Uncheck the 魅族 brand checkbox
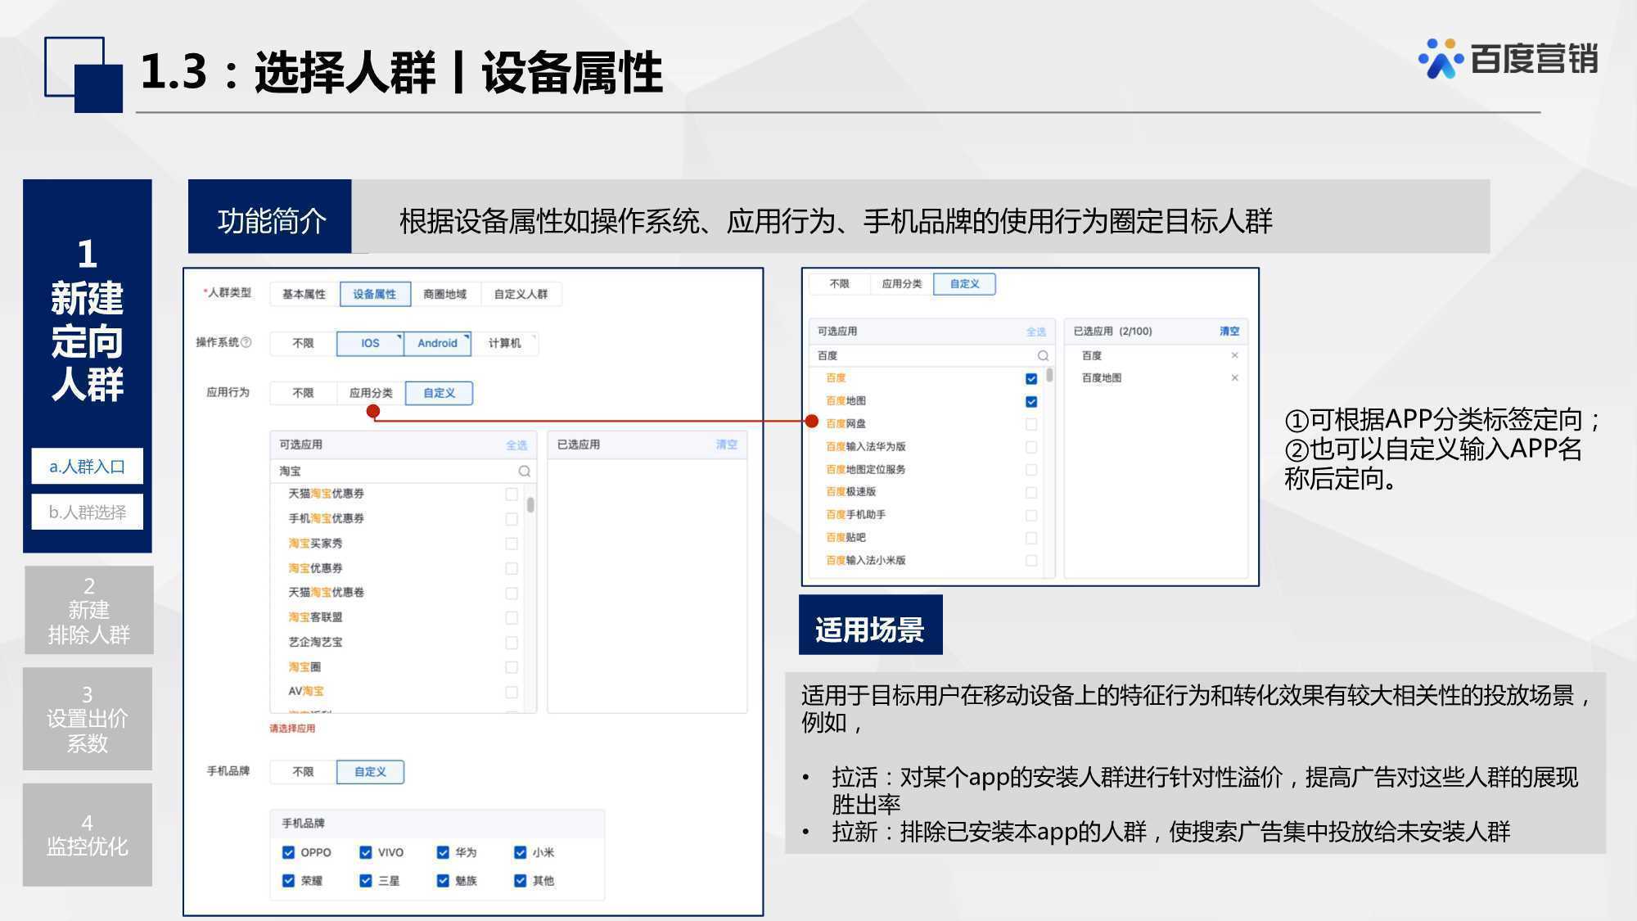The image size is (1637, 921). [443, 881]
